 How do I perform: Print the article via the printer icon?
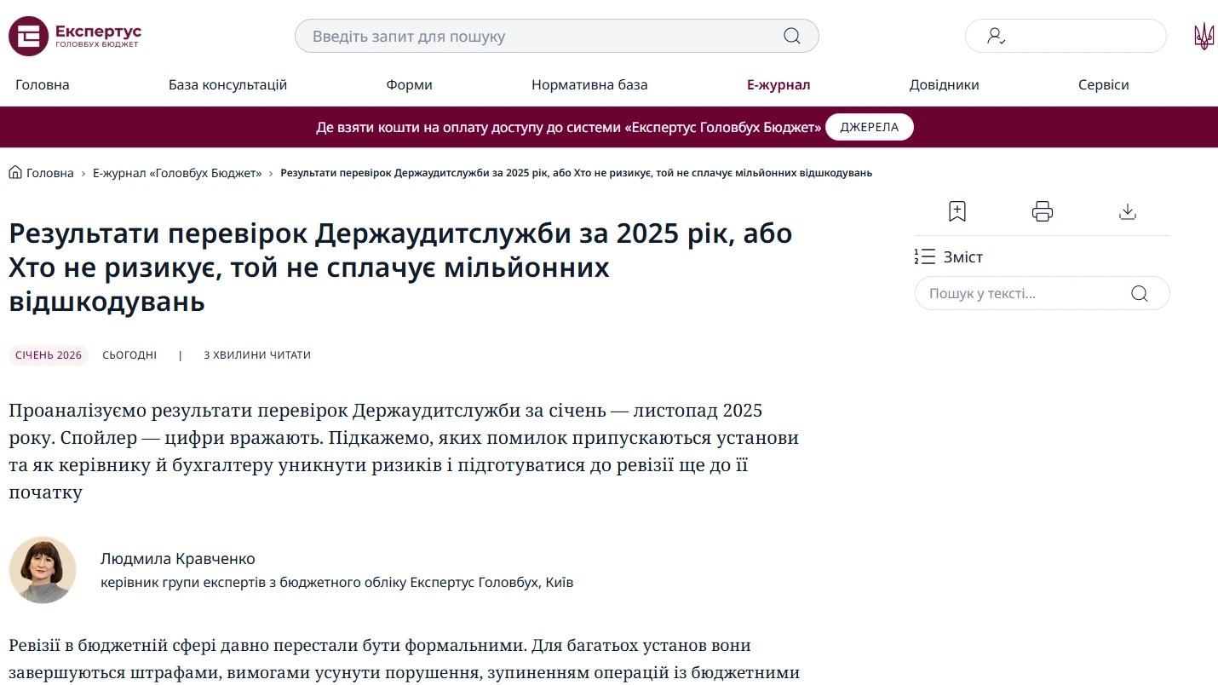point(1042,210)
